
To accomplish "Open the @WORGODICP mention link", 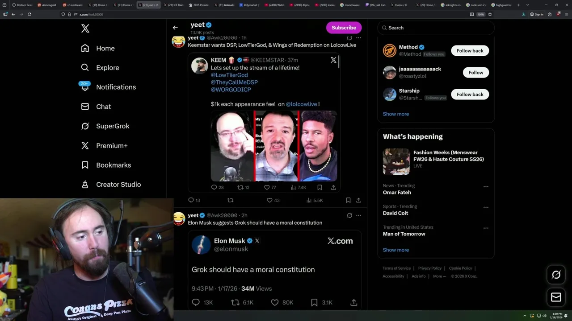I will [x=231, y=90].
